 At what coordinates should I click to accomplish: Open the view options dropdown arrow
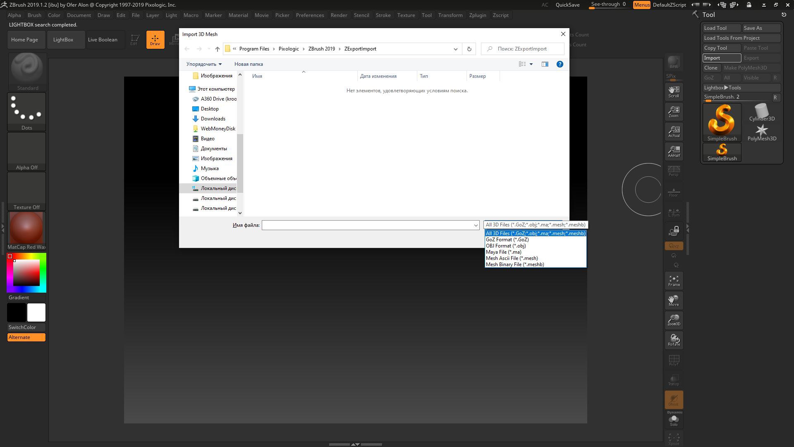pyautogui.click(x=531, y=64)
